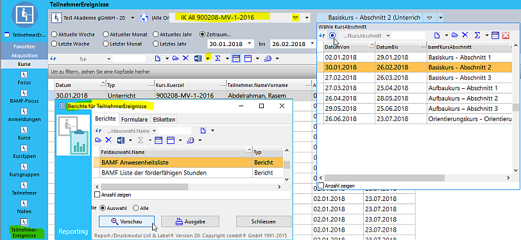
Task: Tick Anzahl zeigen checkbox in Wähle KursAbschnitt popup
Action: 321,186
